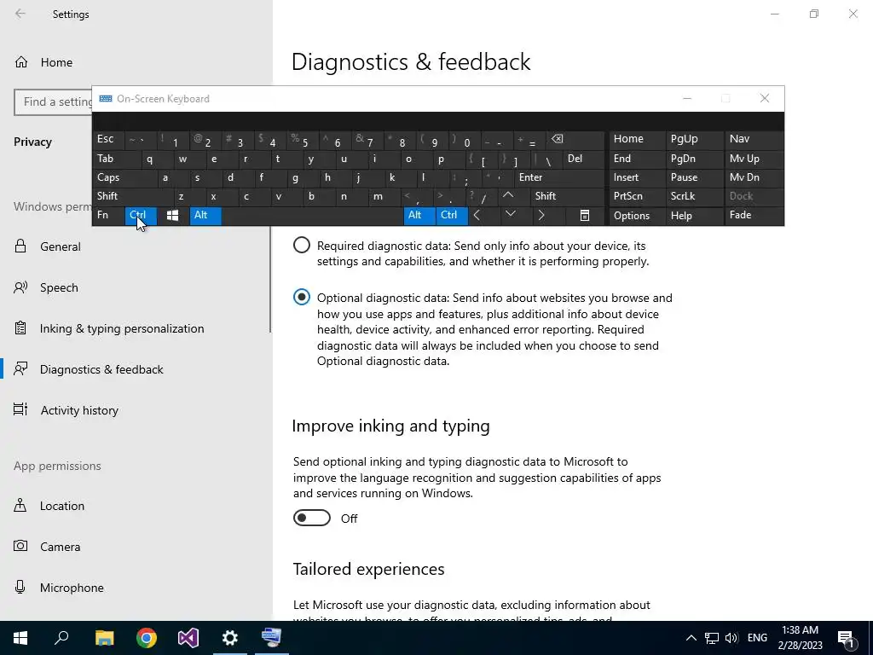Click the Backspace key icon on keyboard
Screen dimensions: 873x655
575,139
